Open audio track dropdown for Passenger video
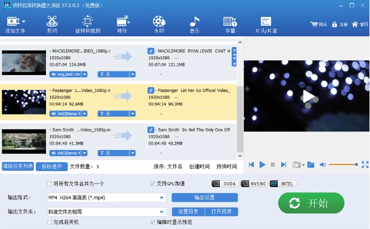The image size is (370, 229). point(84,113)
